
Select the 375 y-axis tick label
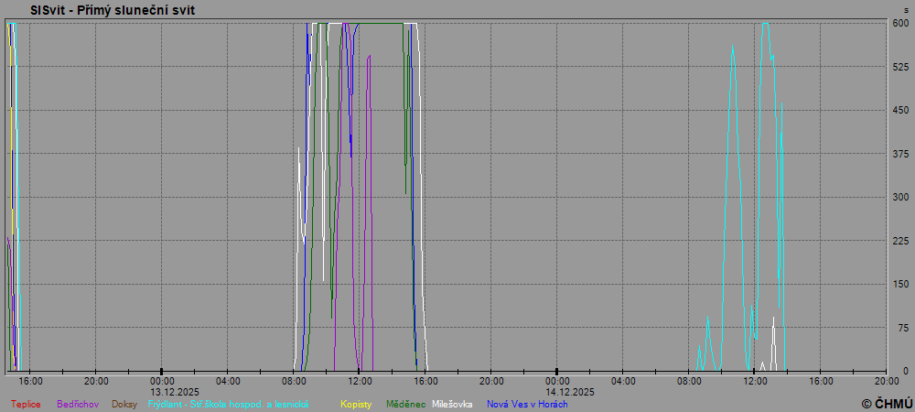(x=900, y=154)
